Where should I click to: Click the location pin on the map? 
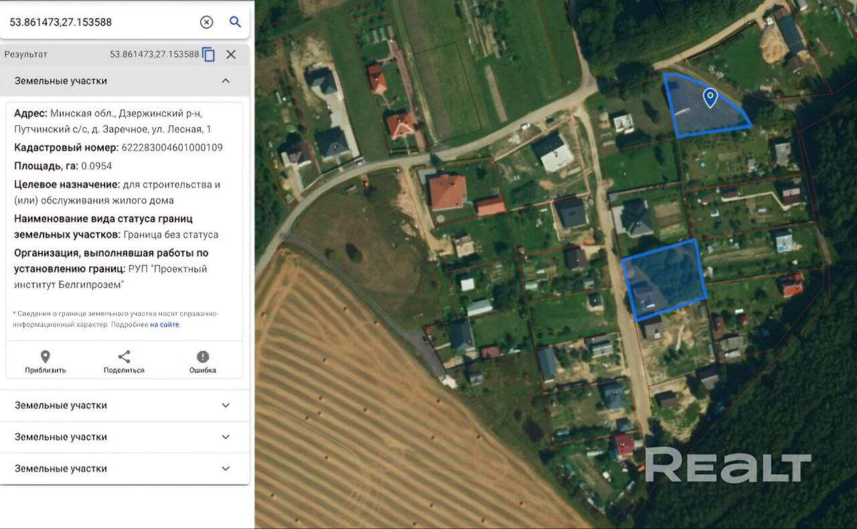click(710, 98)
